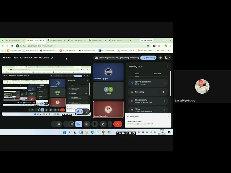Click the Meeting tools panel scrollbar

170,84
